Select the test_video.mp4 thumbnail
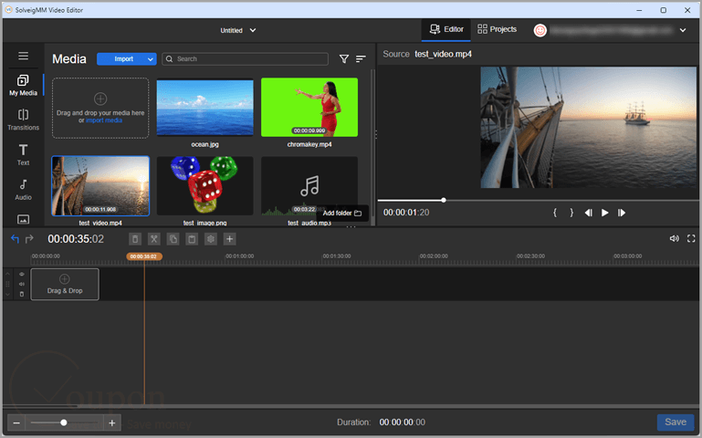The width and height of the screenshot is (702, 438). (x=100, y=185)
